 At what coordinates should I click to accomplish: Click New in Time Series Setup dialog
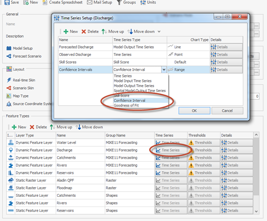[71, 31]
